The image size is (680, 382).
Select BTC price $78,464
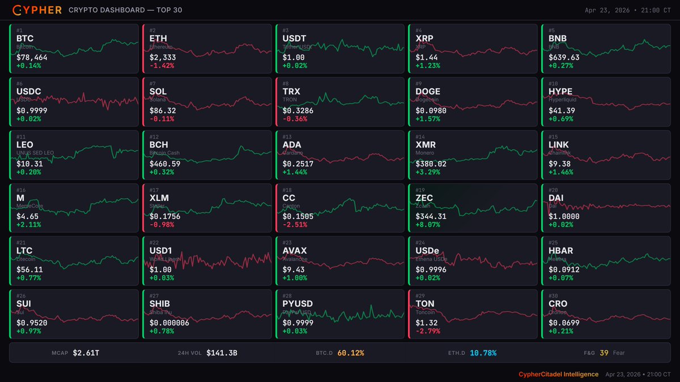coord(32,58)
